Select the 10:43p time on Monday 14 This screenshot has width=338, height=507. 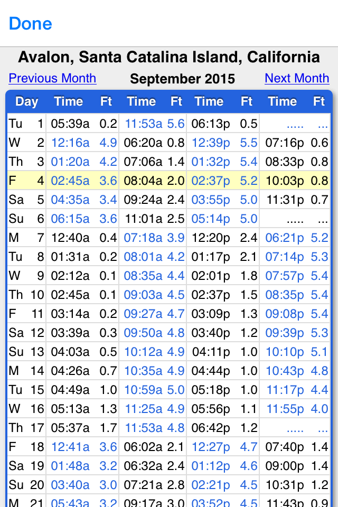tap(285, 371)
